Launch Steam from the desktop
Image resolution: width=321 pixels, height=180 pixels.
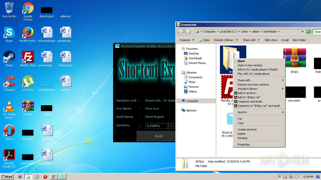click(x=9, y=59)
